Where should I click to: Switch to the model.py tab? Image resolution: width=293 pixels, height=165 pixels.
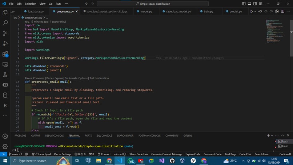point(146,11)
